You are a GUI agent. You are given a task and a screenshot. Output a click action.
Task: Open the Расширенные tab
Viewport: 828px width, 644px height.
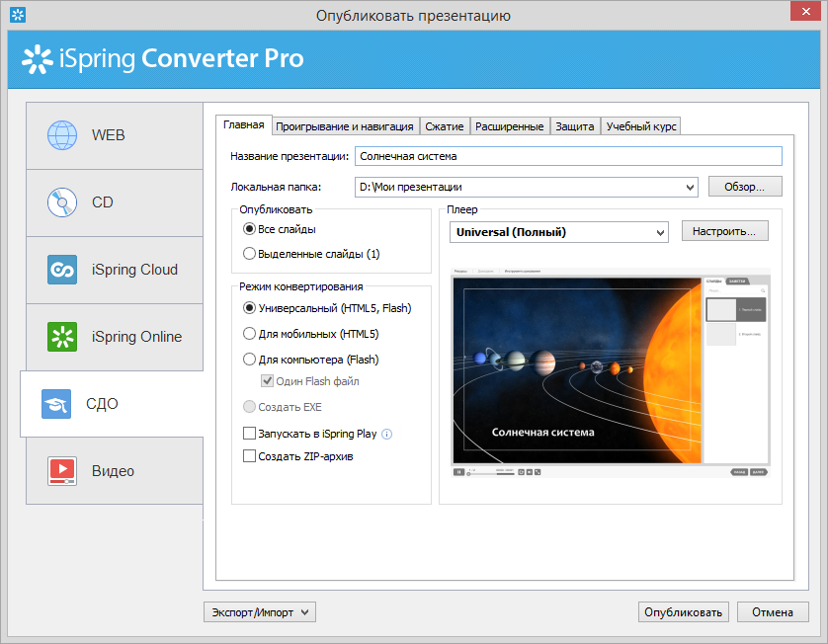[510, 126]
